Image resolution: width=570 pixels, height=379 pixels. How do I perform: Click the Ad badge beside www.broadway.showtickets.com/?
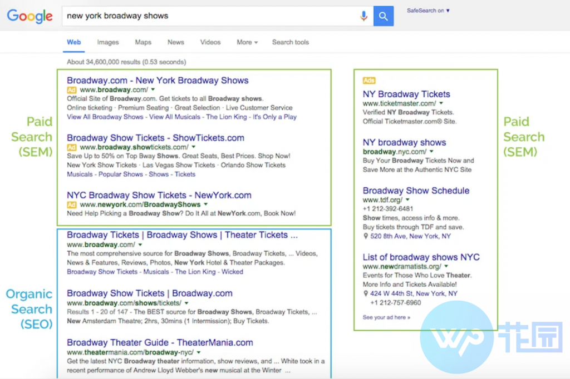click(72, 147)
